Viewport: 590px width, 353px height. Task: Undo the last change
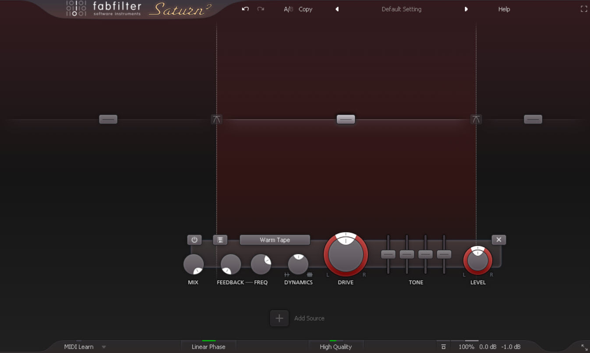[245, 9]
